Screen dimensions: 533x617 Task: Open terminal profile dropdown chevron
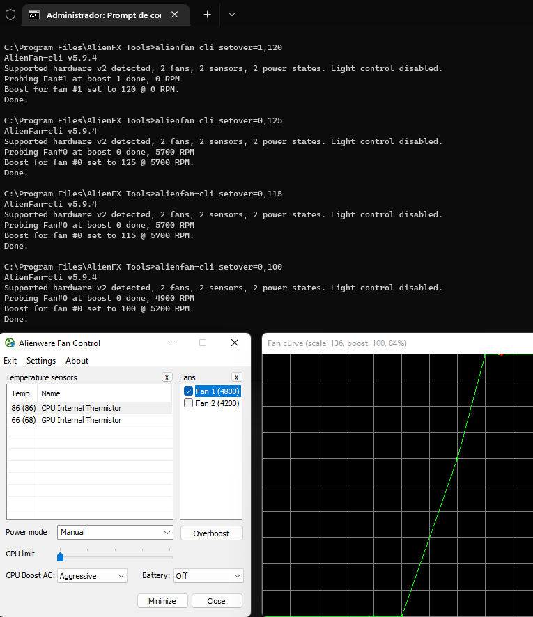coord(232,15)
